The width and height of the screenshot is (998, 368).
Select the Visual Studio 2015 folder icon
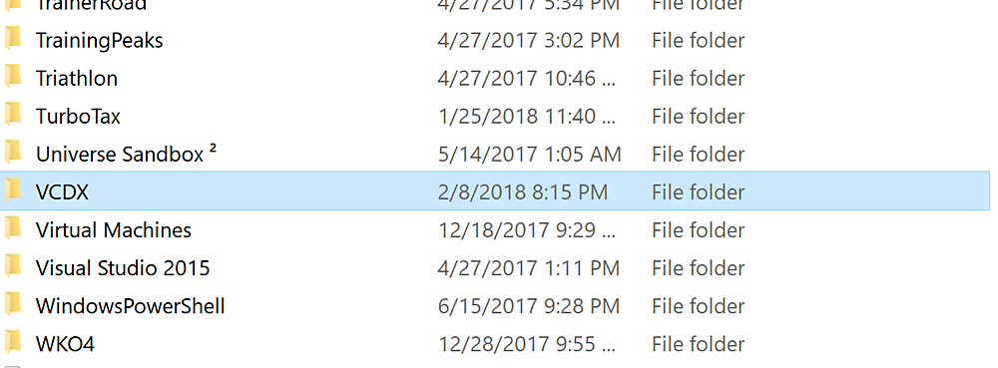coord(13,267)
